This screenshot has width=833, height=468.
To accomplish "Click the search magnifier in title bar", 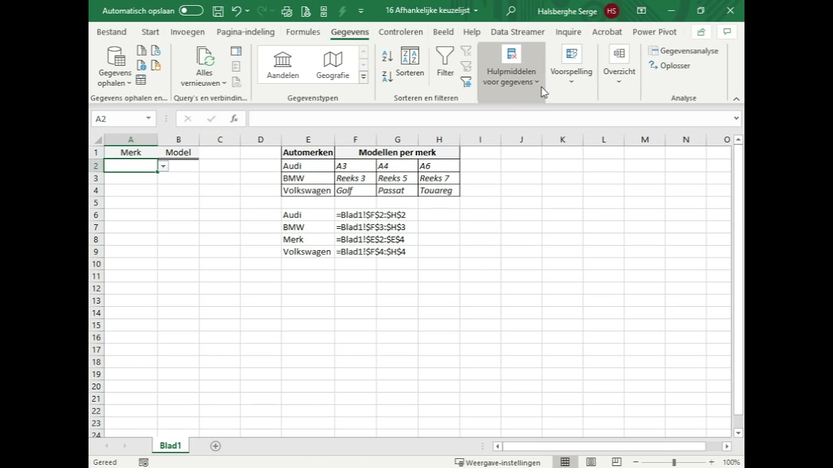I will click(x=511, y=10).
